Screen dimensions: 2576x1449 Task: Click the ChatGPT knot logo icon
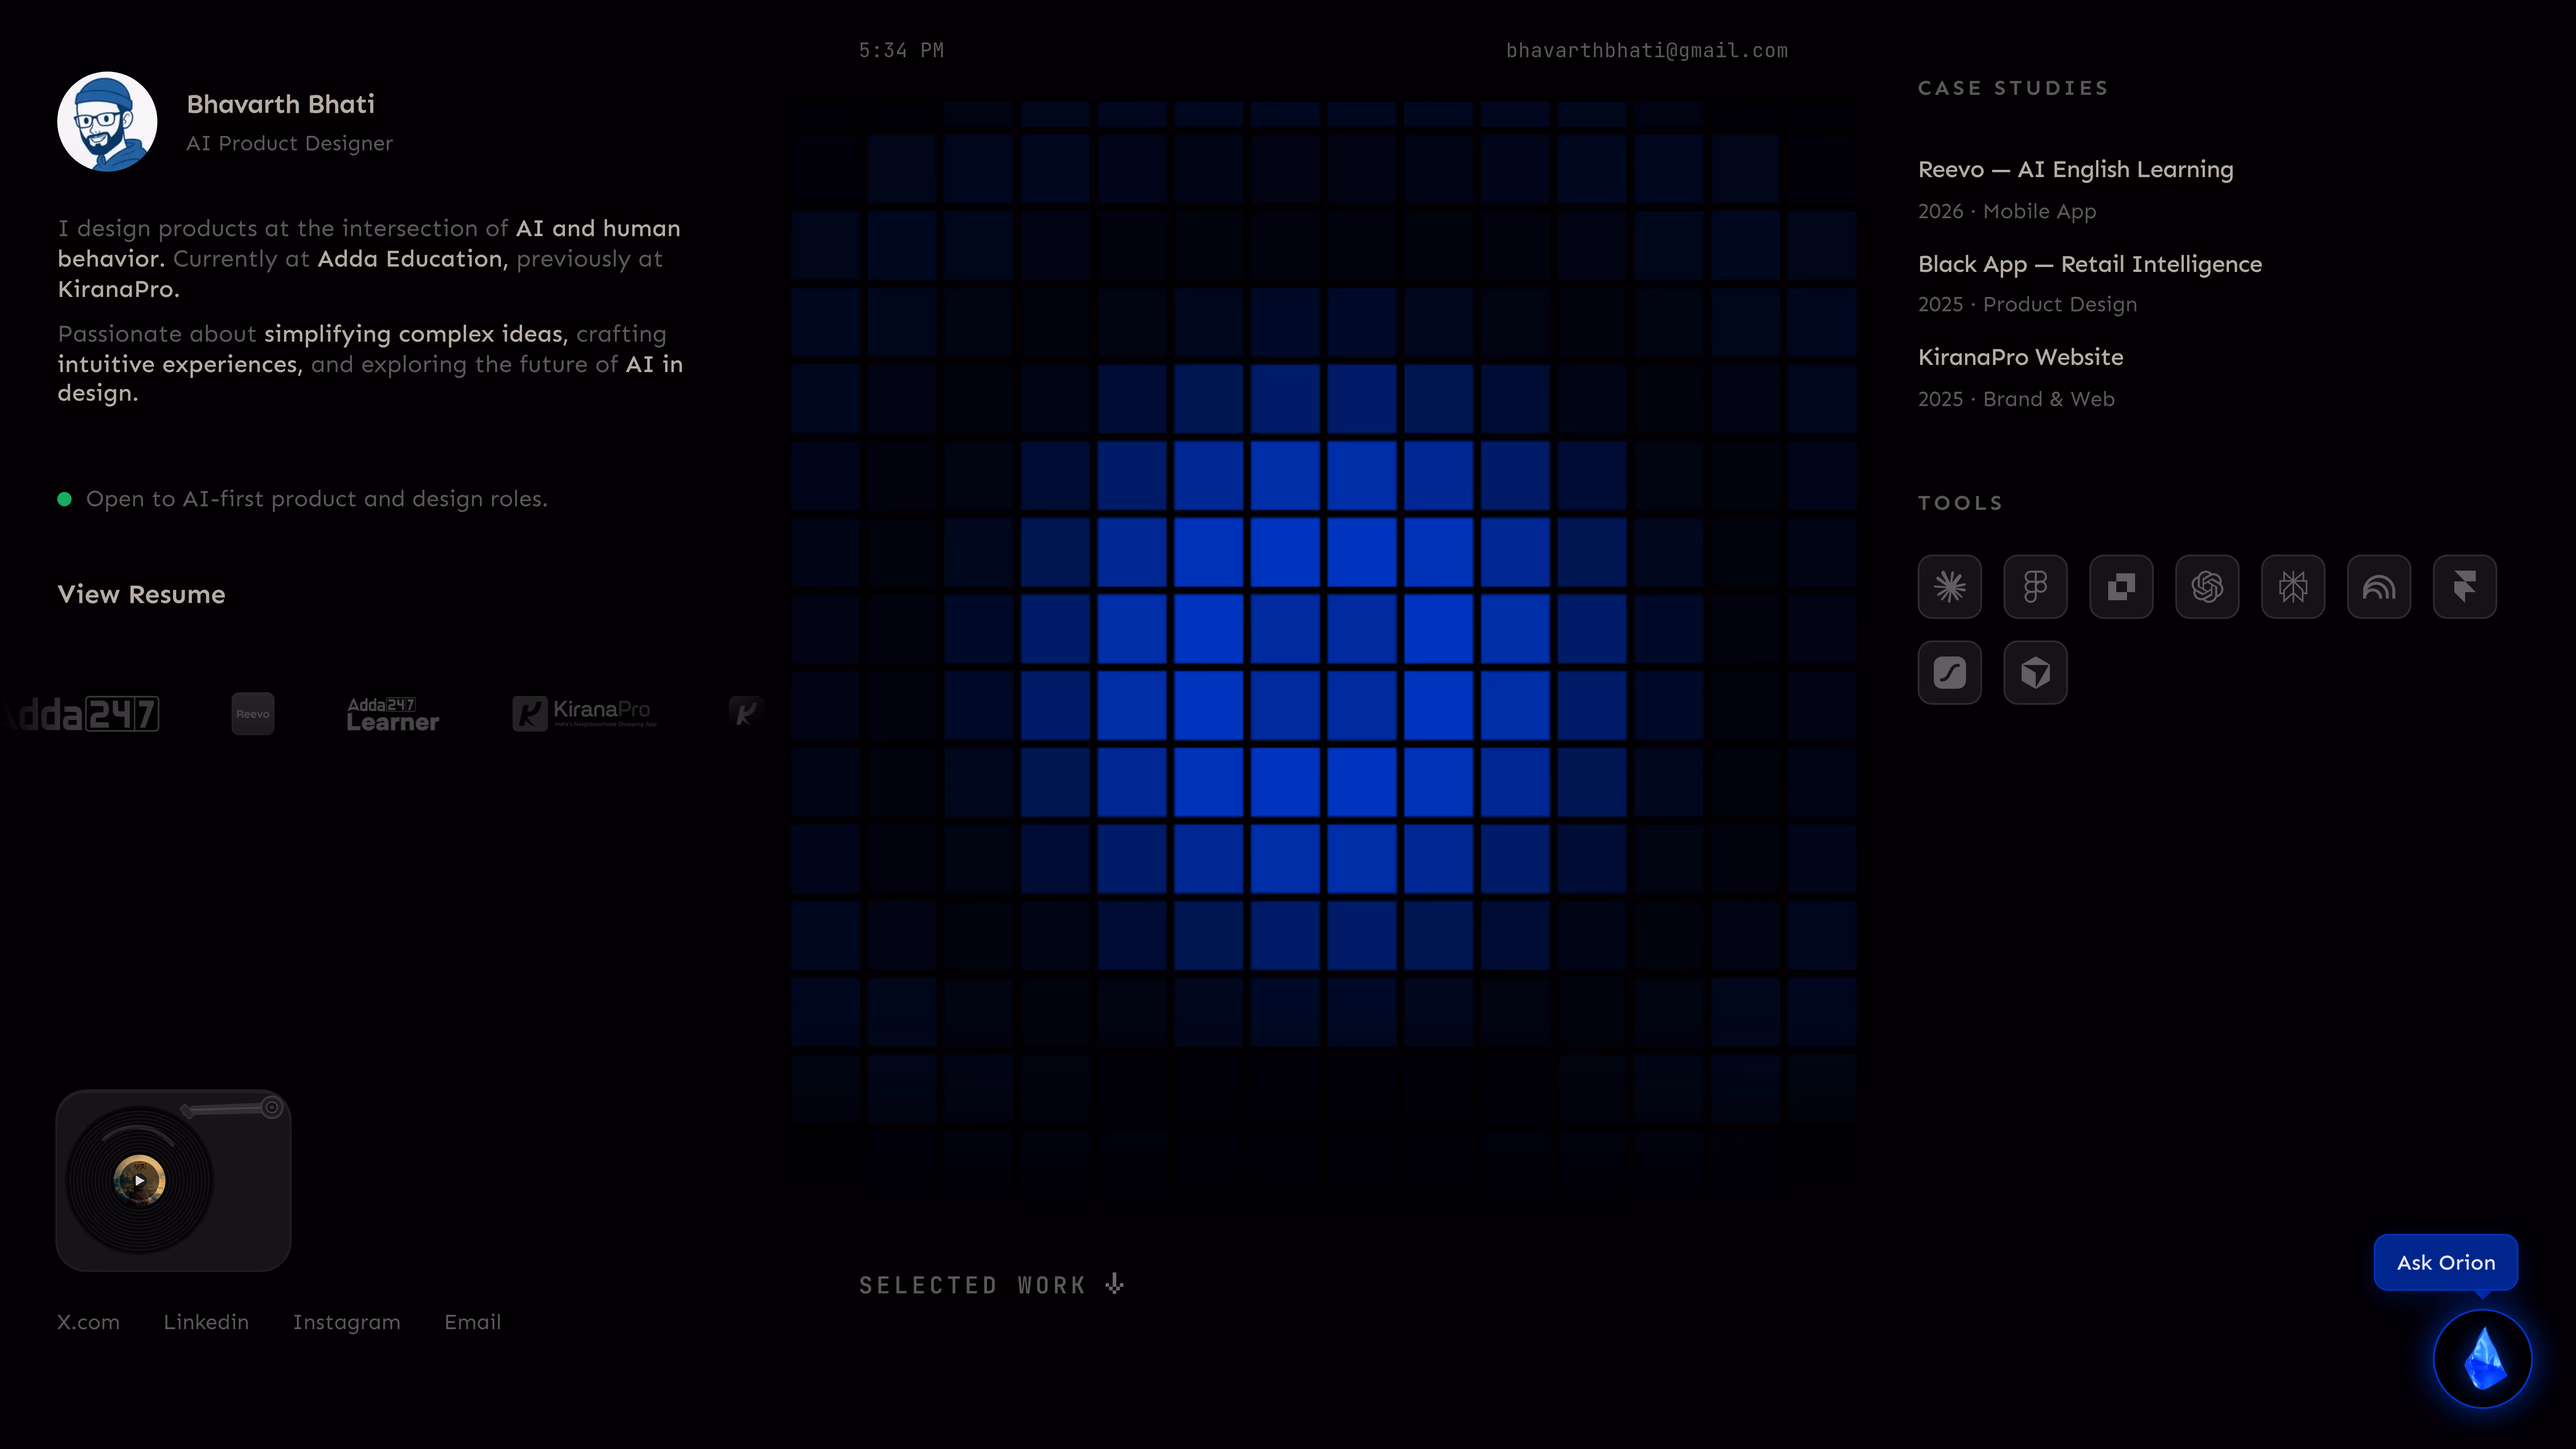pyautogui.click(x=2207, y=587)
